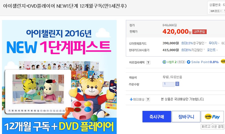Screen dimensions: 225x134
Task: Pay using the Smile Pay button
Action: pyautogui.click(x=212, y=117)
